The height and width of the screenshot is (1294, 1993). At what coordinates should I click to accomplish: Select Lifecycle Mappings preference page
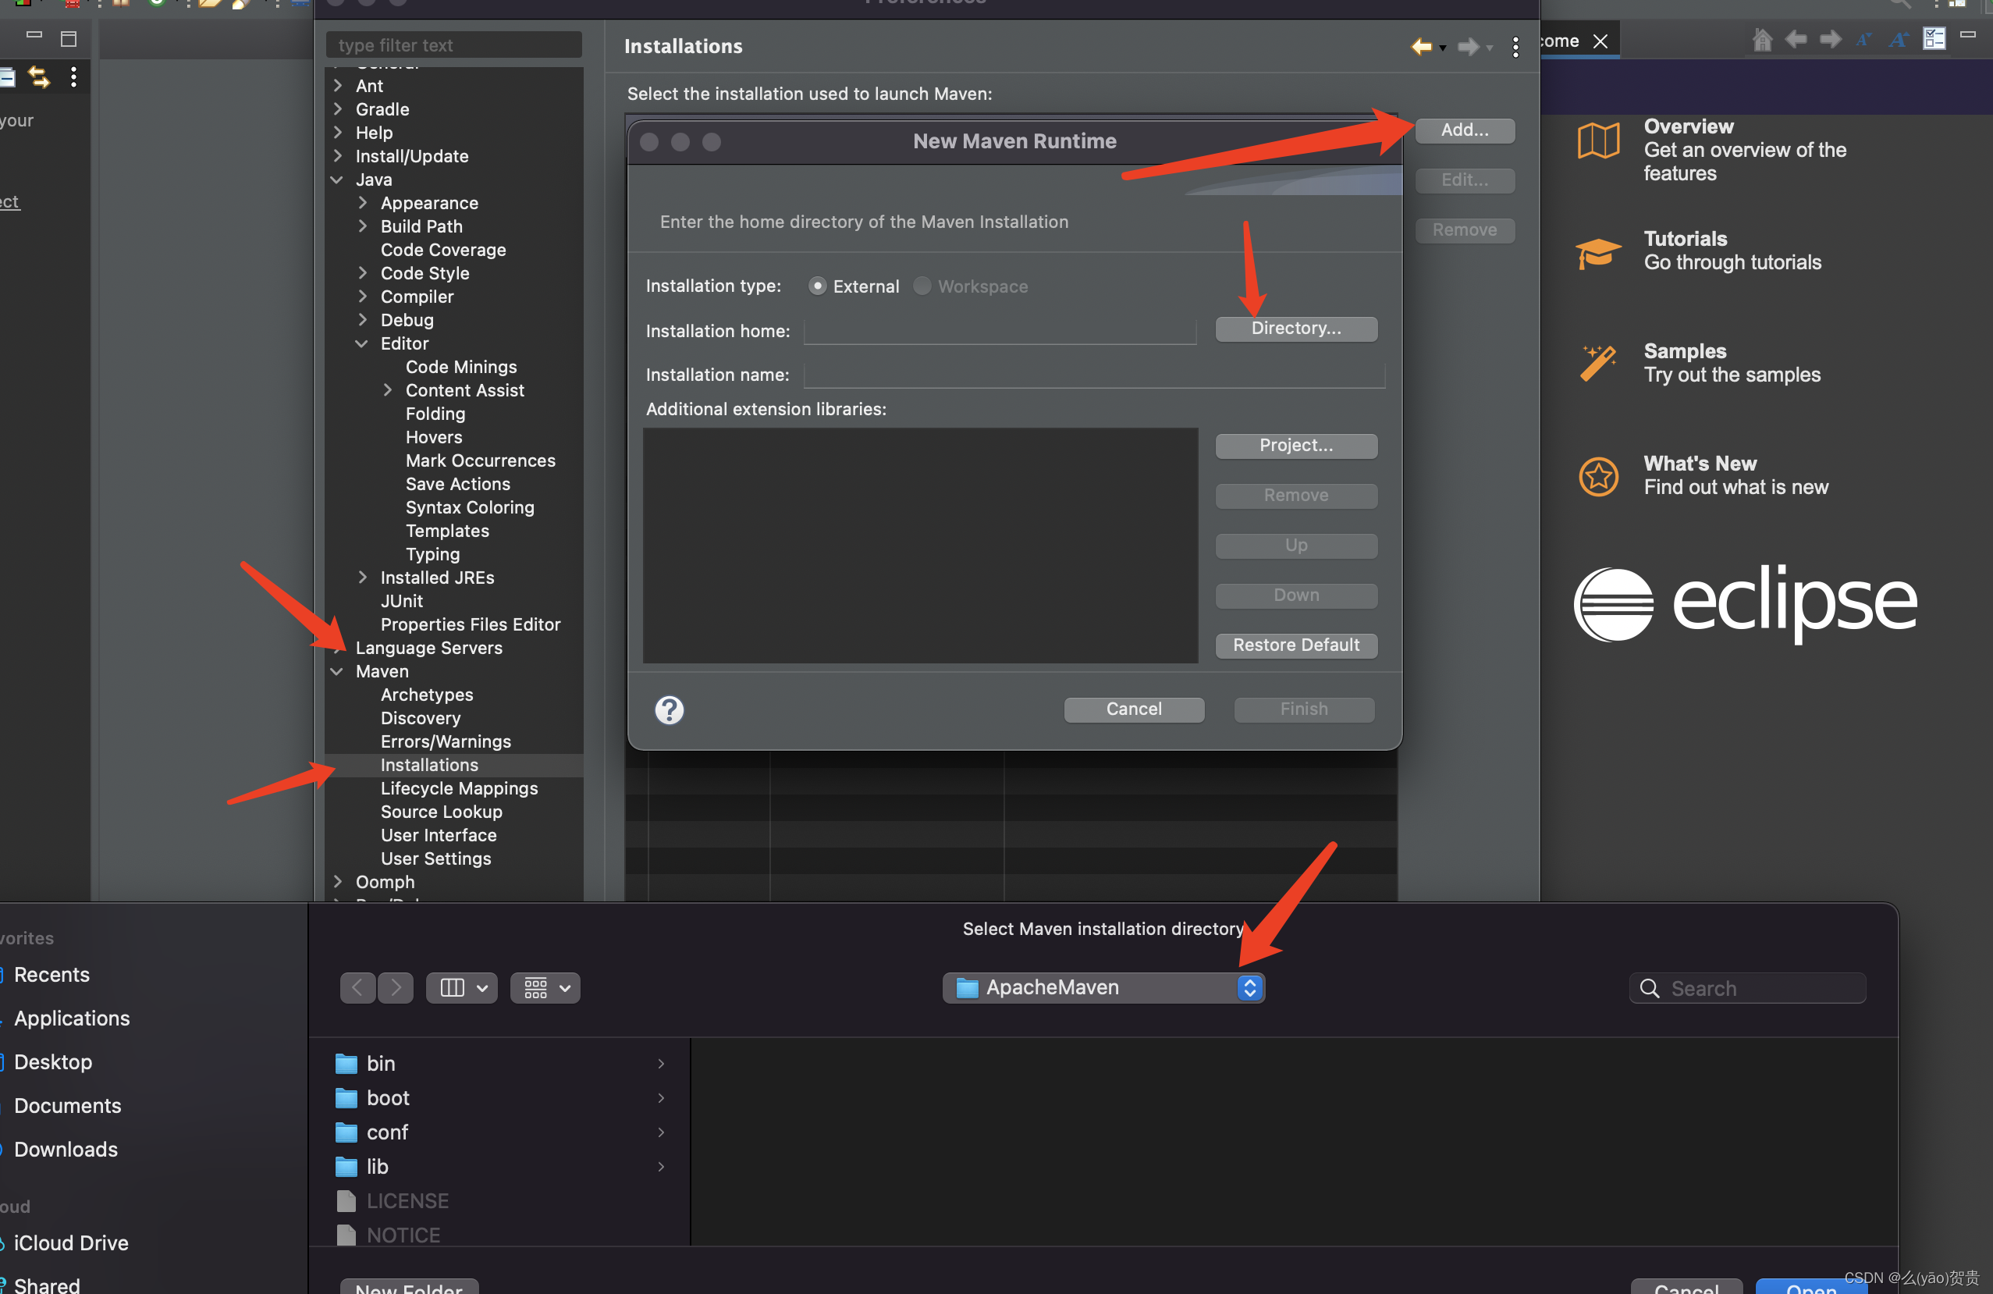pos(459,788)
